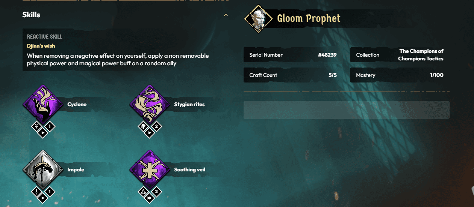Click the Gloom Prophet portrait icon
The height and width of the screenshot is (207, 474).
pos(258,19)
